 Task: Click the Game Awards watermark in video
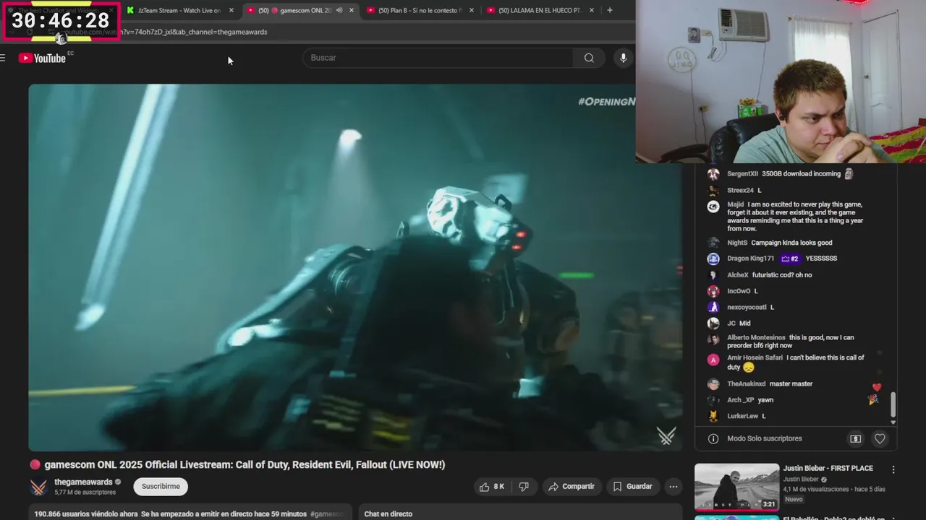pyautogui.click(x=666, y=435)
